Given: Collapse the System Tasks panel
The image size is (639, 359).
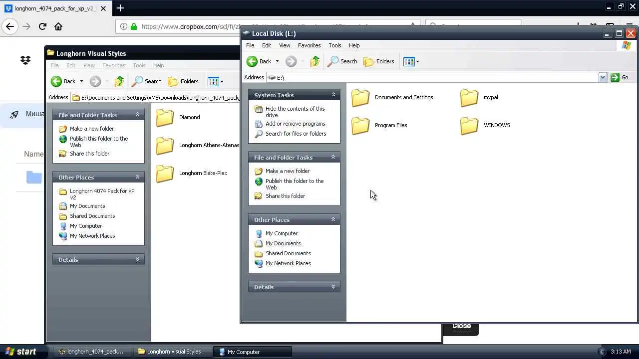Looking at the screenshot, I should 333,95.
